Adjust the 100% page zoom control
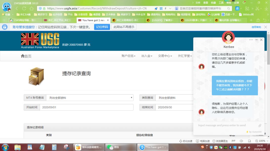The image size is (270, 151). [x=260, y=141]
